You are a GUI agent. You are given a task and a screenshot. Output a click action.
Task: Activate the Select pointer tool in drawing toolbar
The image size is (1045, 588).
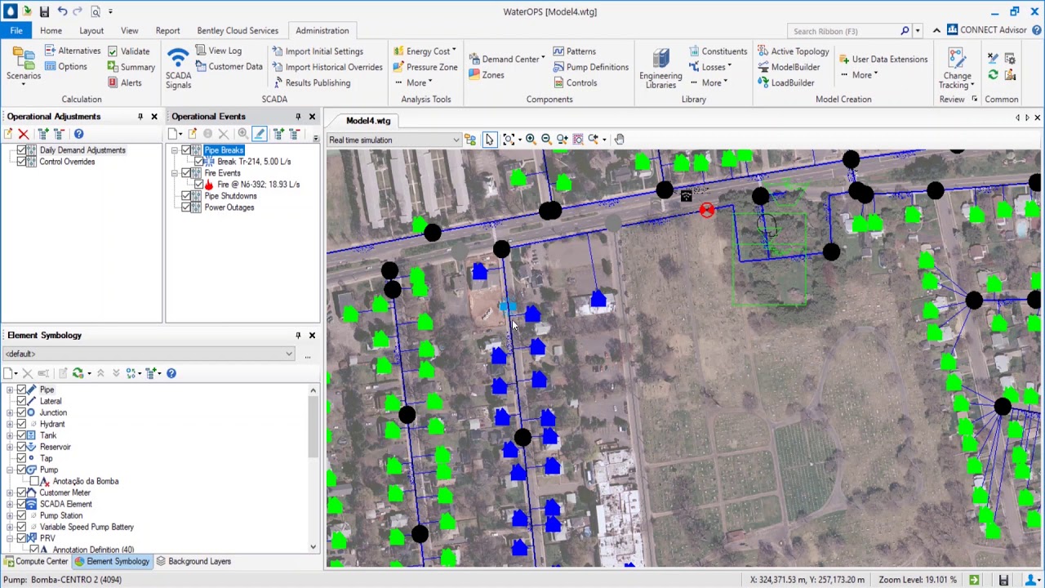pyautogui.click(x=489, y=140)
